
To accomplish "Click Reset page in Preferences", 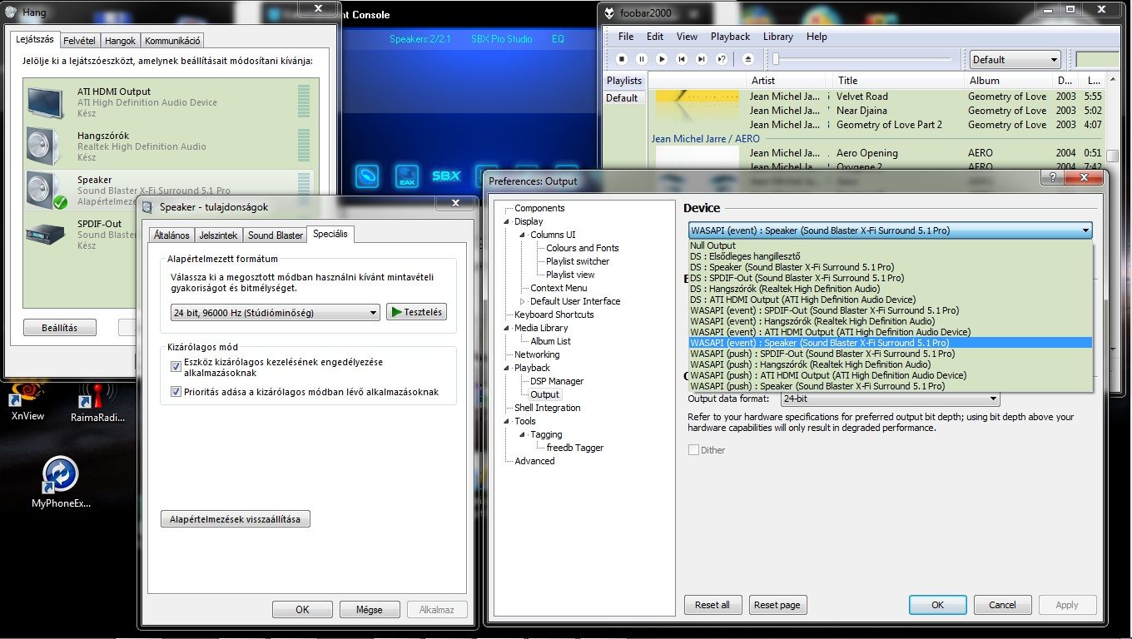I will point(777,605).
